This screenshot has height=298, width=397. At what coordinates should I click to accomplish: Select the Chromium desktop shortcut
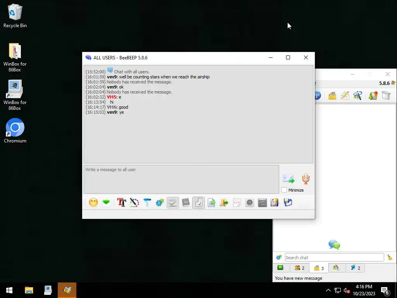pyautogui.click(x=15, y=131)
